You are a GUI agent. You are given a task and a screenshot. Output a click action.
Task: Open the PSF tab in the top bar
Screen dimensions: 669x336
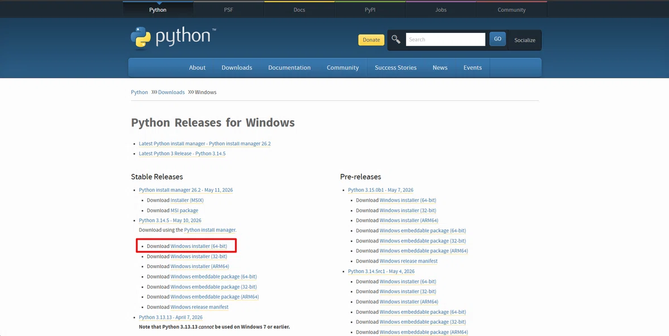click(229, 9)
